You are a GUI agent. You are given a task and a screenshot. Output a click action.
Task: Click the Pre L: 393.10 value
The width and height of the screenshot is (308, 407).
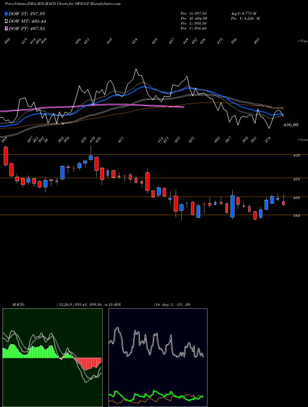[x=193, y=23]
